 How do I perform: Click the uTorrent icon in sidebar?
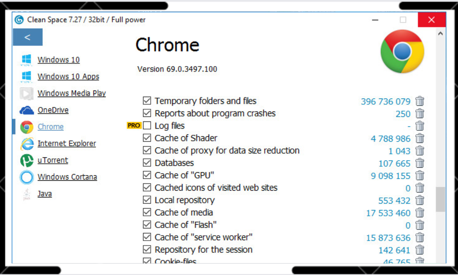pyautogui.click(x=27, y=160)
